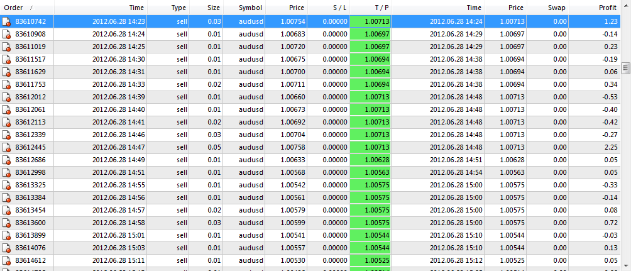Click the order icon for 83614076
The image size is (631, 271).
pyautogui.click(x=6, y=248)
